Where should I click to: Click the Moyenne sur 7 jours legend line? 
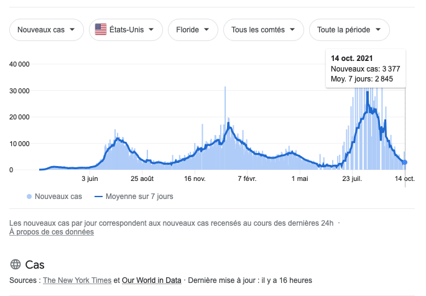[98, 197]
